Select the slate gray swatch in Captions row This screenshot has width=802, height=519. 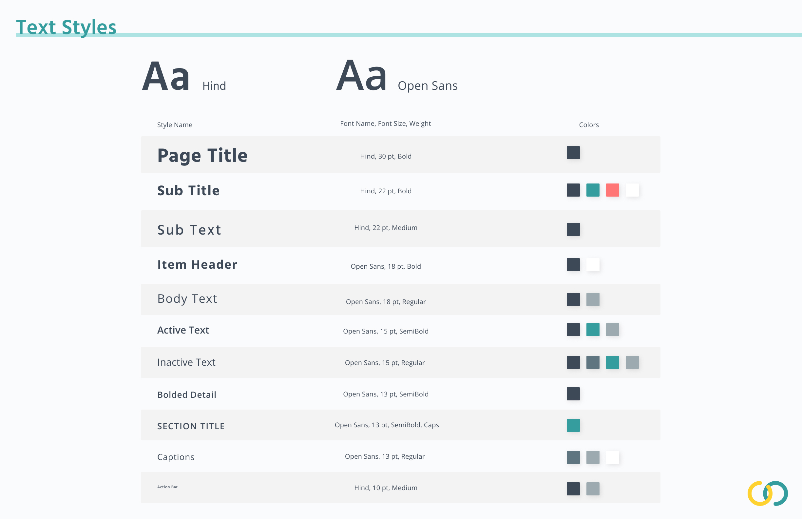[x=573, y=458]
